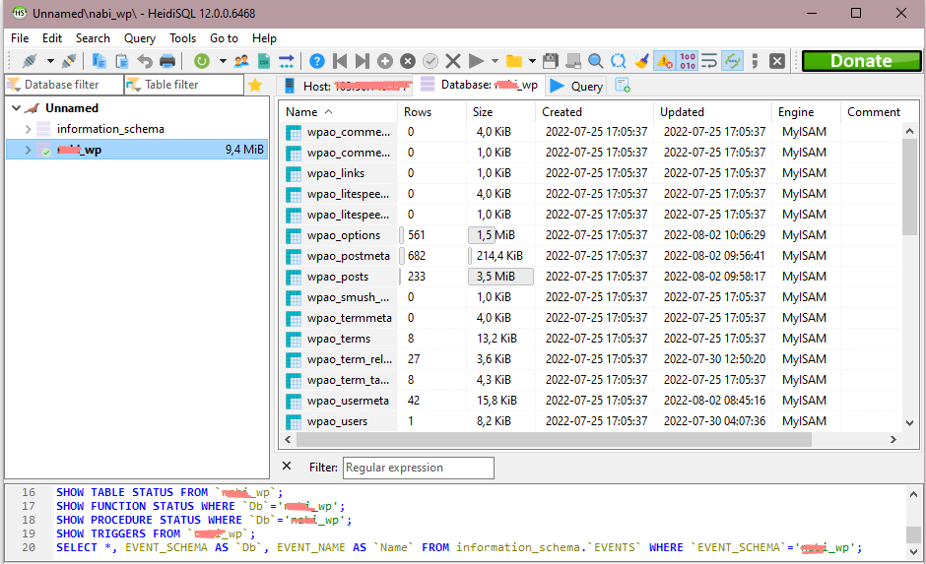
Task: Toggle the word wrap icon
Action: [x=709, y=61]
